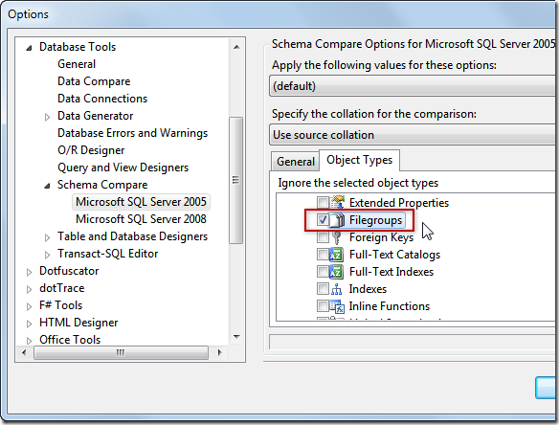The image size is (559, 425).
Task: Expand the F# Tools node
Action: coord(30,306)
